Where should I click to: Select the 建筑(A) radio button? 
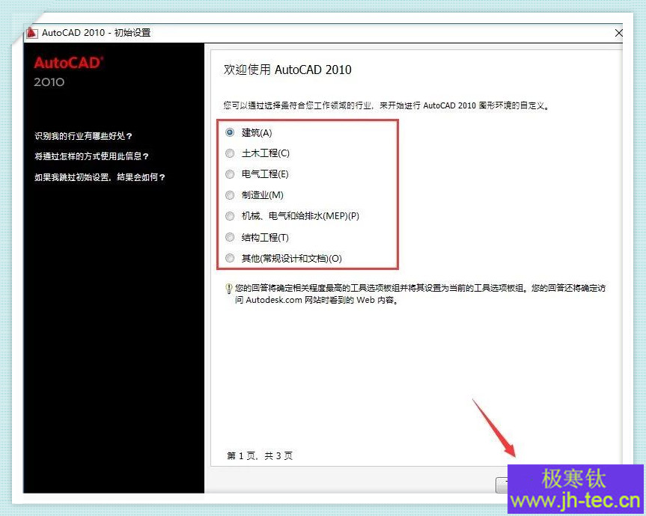(230, 132)
